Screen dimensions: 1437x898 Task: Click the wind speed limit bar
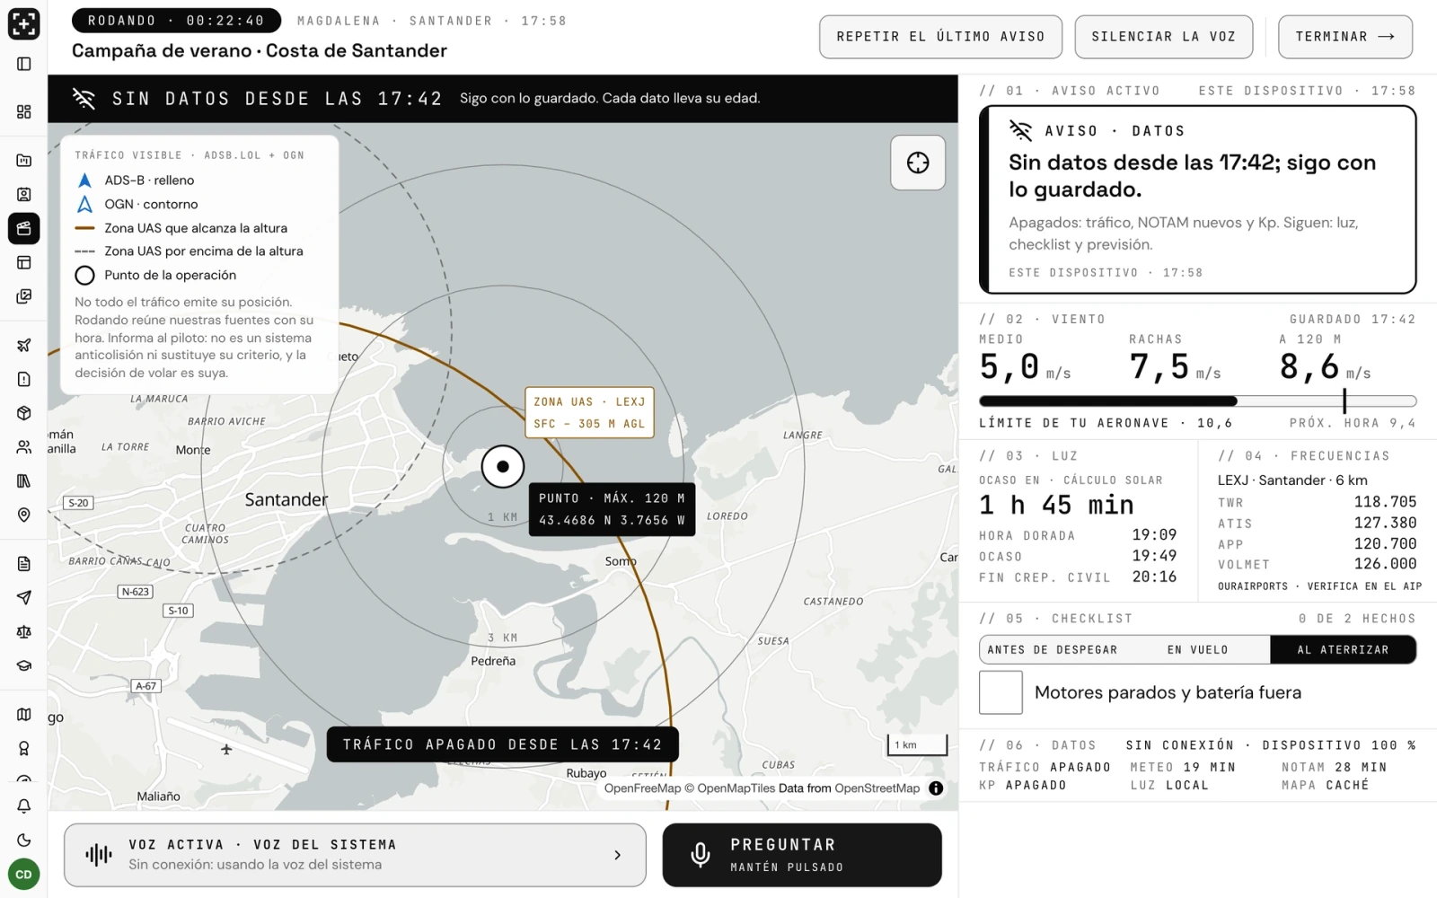(x=1197, y=401)
